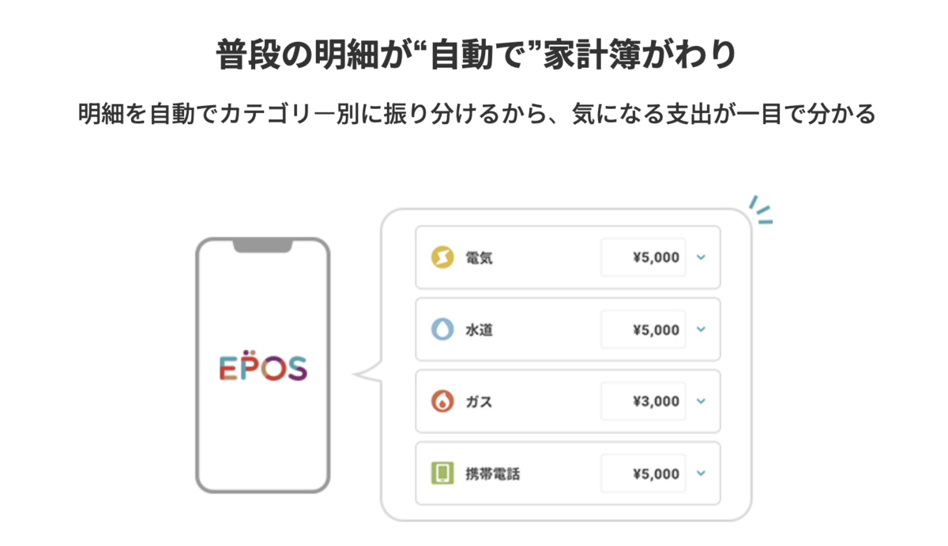Viewport: 948px width, 546px height.
Task: Click the ¥5,000 amount field for 水道
Action: (644, 329)
